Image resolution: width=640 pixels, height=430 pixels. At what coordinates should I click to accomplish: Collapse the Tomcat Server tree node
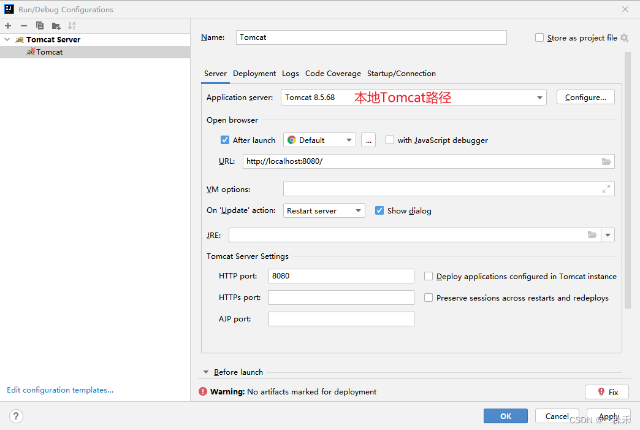[7, 40]
